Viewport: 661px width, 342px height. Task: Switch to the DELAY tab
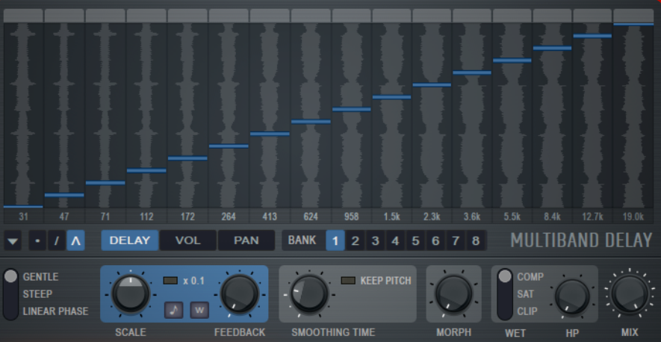click(130, 240)
